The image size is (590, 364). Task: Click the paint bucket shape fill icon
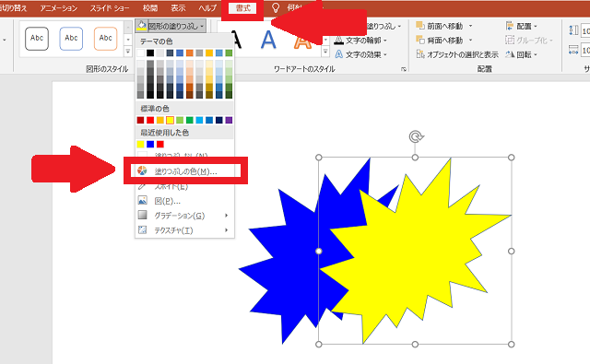click(141, 26)
